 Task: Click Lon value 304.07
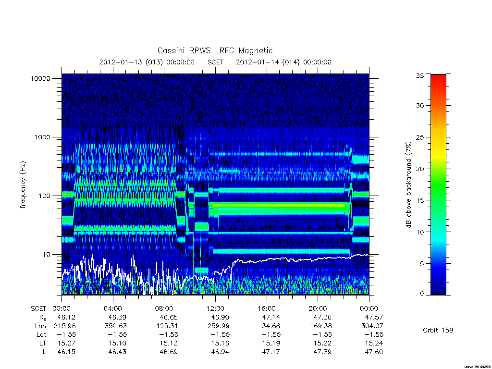372,326
